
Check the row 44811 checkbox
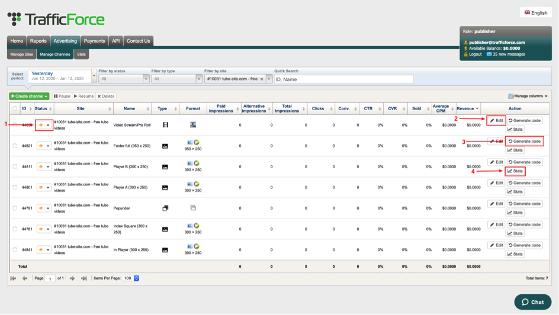pyautogui.click(x=15, y=166)
